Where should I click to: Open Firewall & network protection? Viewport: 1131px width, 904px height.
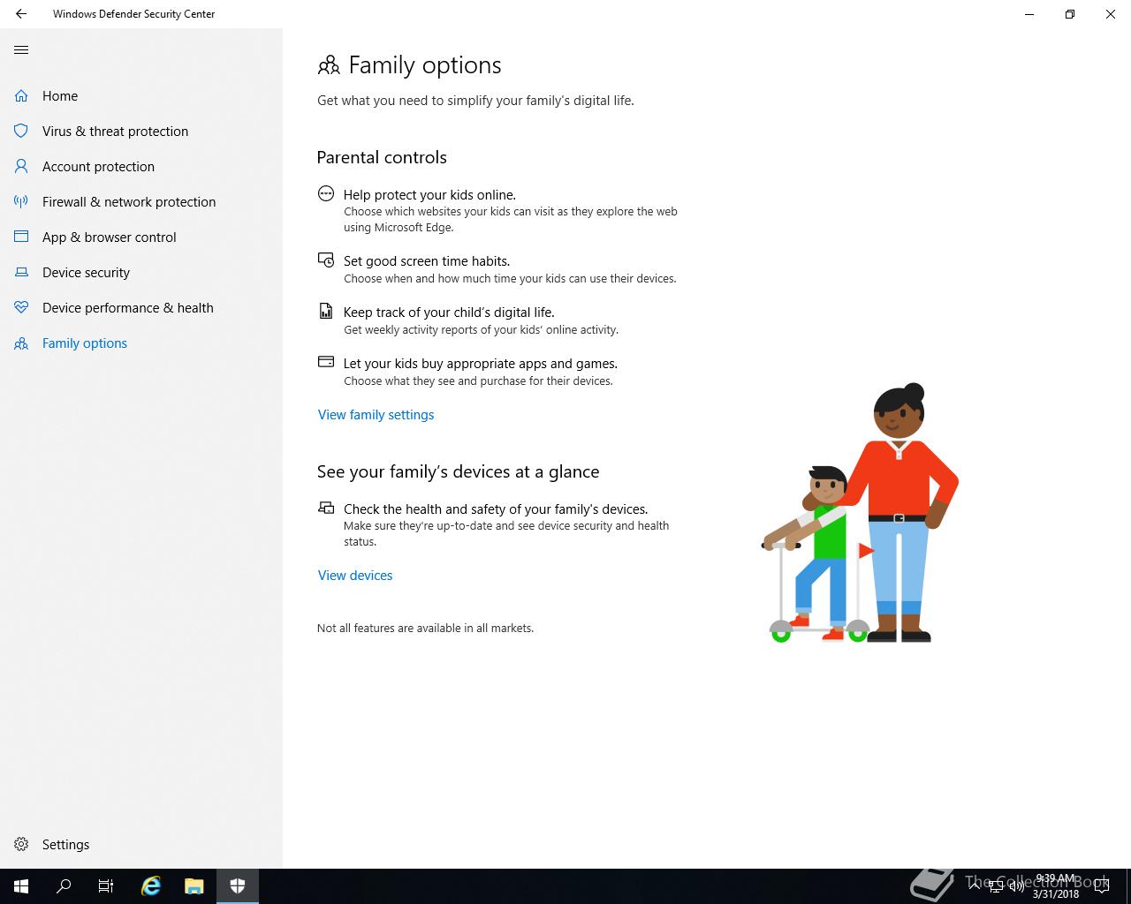[141, 201]
